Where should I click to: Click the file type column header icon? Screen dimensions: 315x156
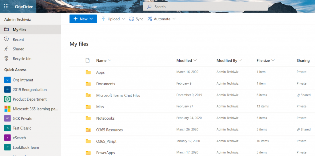click(x=87, y=60)
